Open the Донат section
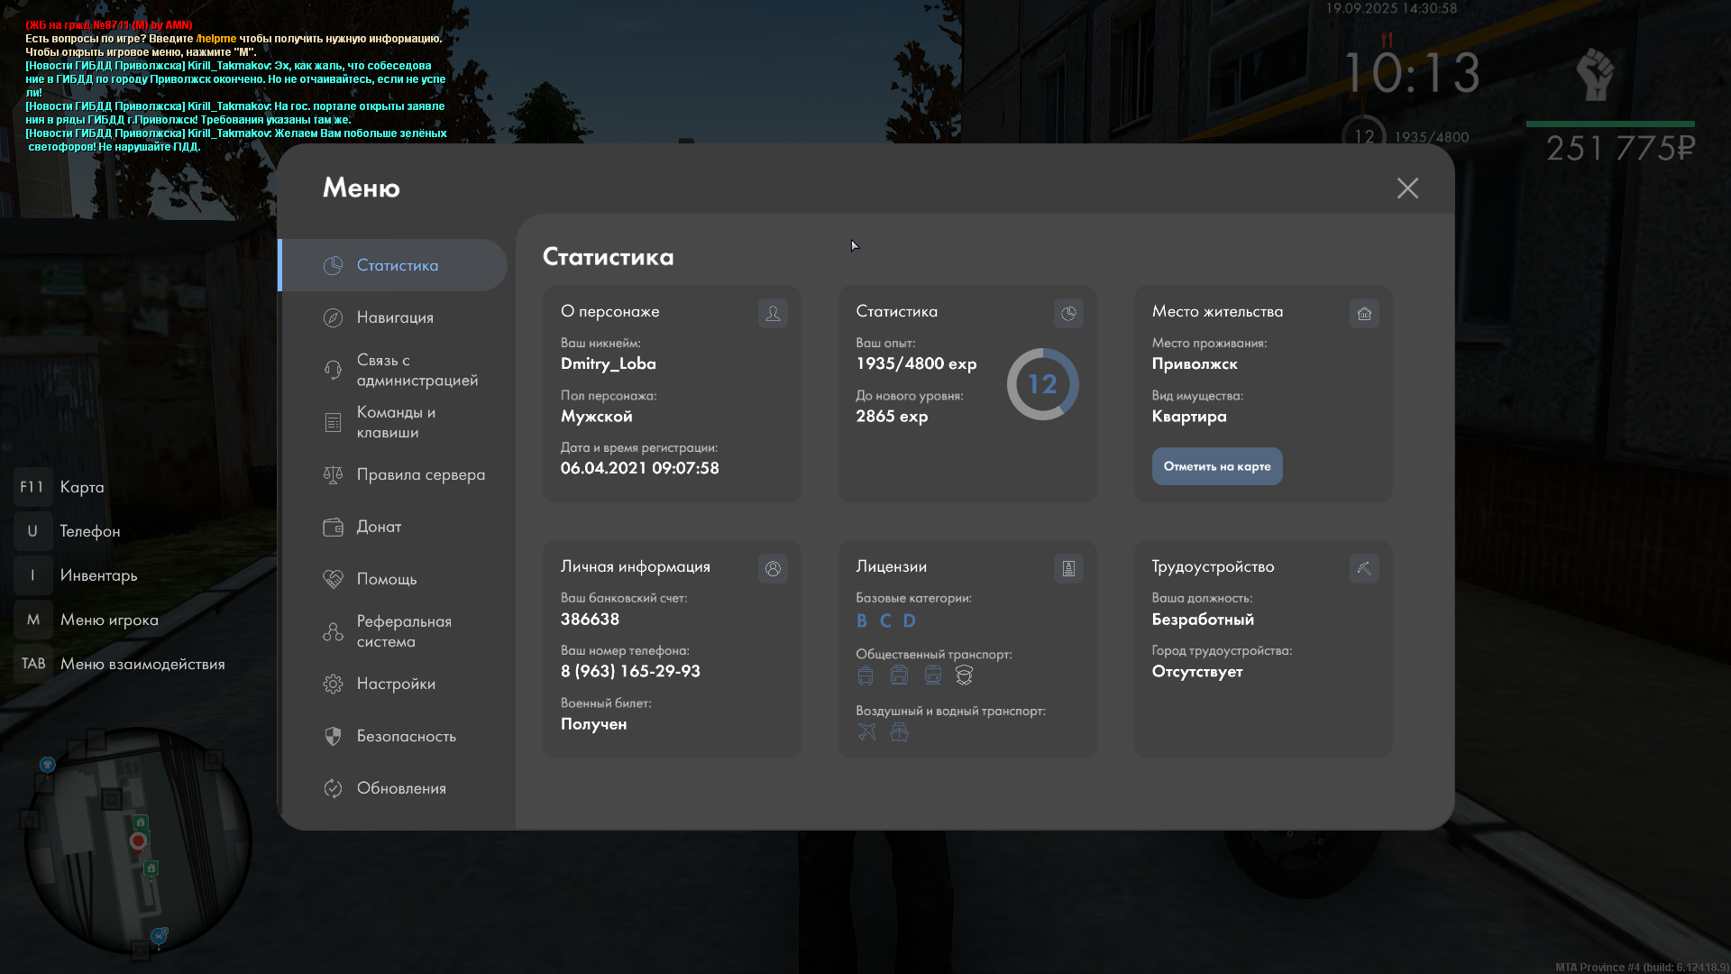Image resolution: width=1731 pixels, height=974 pixels. coord(379,527)
